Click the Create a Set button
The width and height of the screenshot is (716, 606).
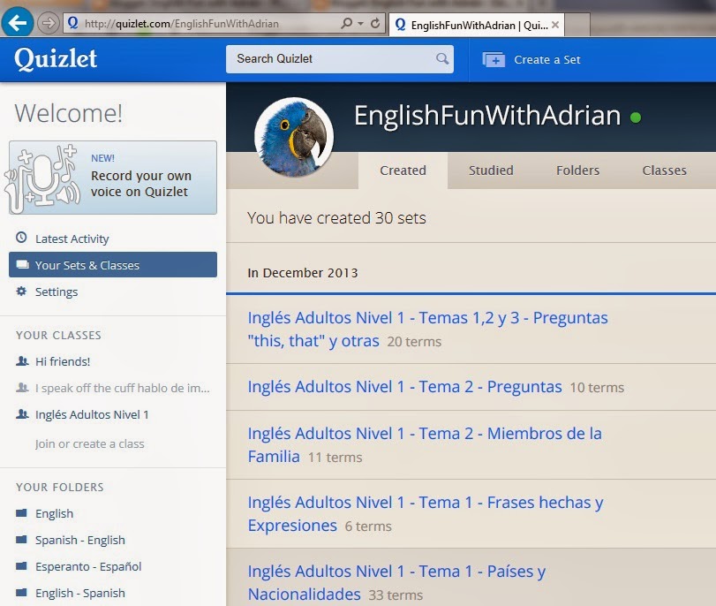(531, 58)
